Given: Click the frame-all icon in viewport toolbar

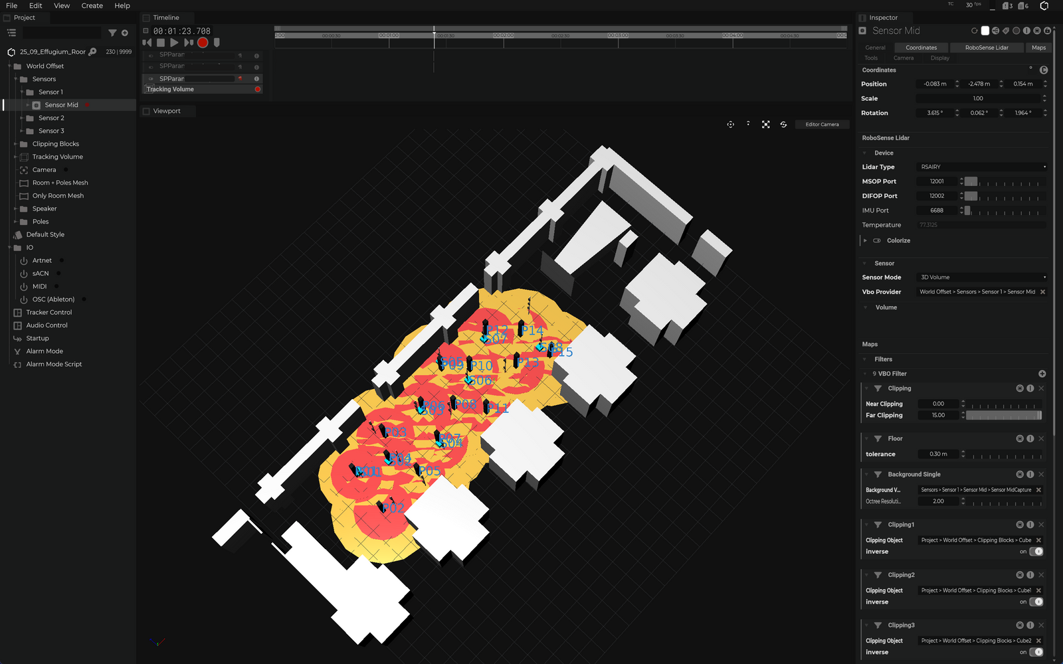Looking at the screenshot, I should click(x=765, y=124).
